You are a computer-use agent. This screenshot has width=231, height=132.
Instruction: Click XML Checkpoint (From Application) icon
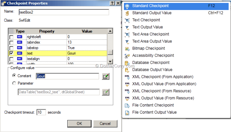[127, 77]
